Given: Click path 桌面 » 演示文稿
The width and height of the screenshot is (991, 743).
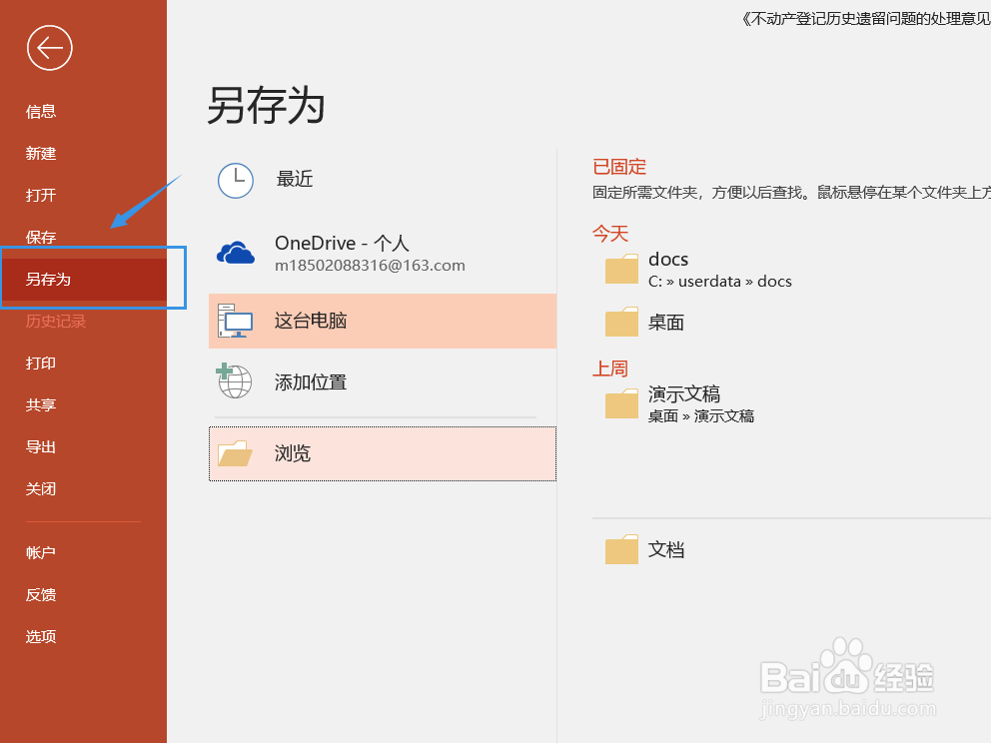Looking at the screenshot, I should [701, 416].
